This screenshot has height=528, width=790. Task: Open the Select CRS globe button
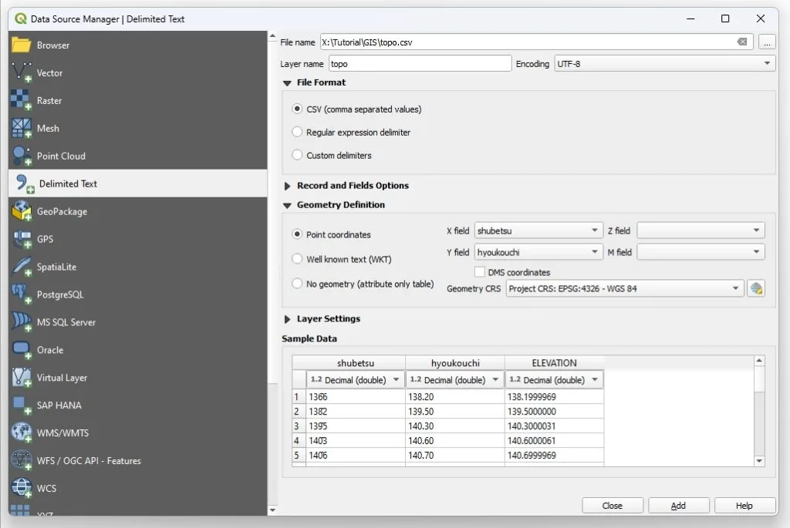pyautogui.click(x=756, y=289)
